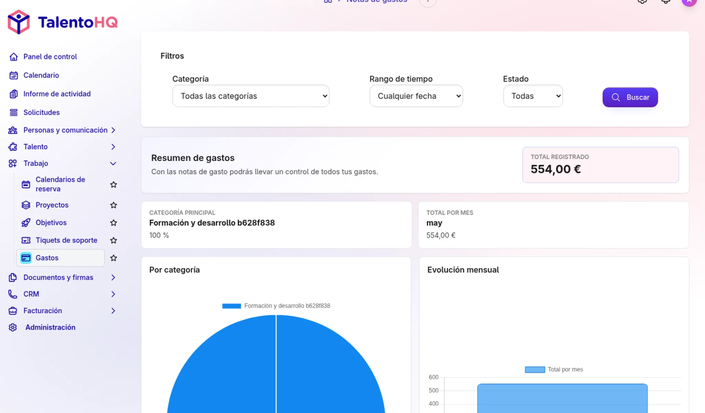Expand the Facturación menu chevron
The height and width of the screenshot is (413, 705).
pos(113,311)
